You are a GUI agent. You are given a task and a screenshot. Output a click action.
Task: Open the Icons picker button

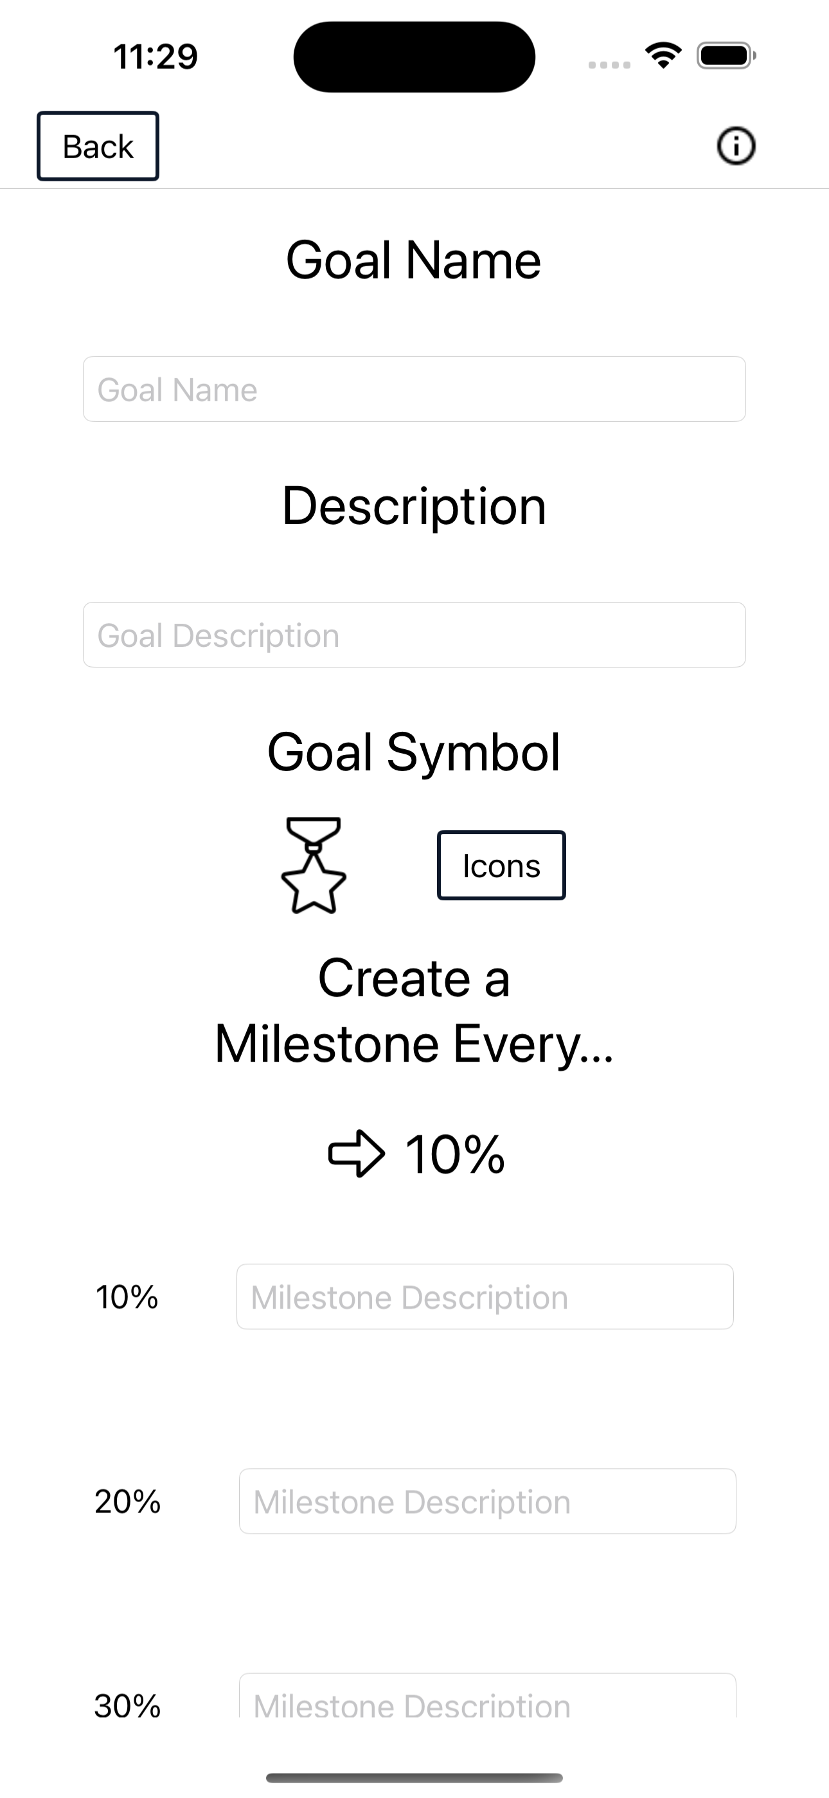pos(501,866)
